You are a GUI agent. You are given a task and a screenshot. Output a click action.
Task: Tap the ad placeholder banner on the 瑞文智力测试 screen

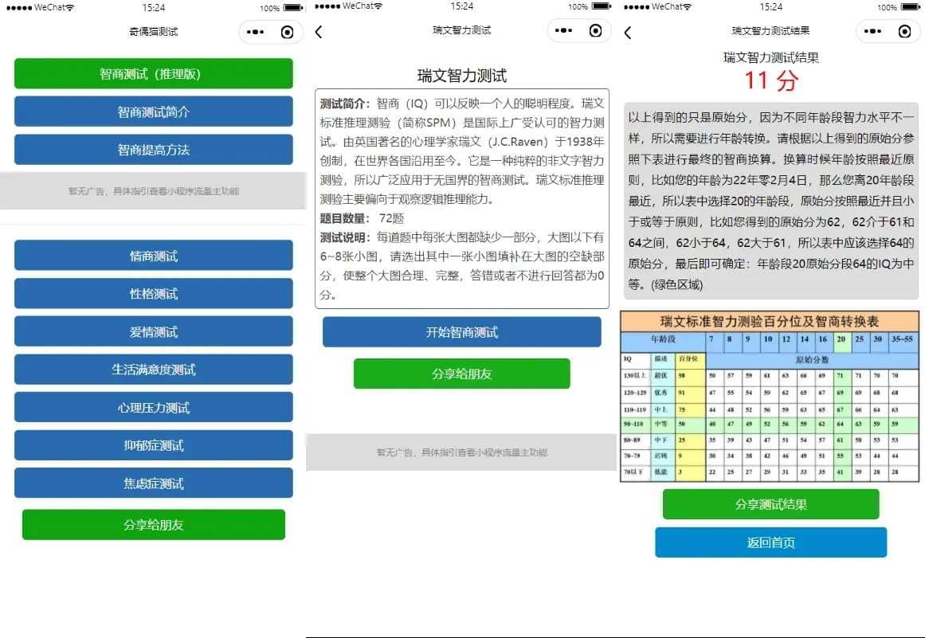tap(462, 452)
